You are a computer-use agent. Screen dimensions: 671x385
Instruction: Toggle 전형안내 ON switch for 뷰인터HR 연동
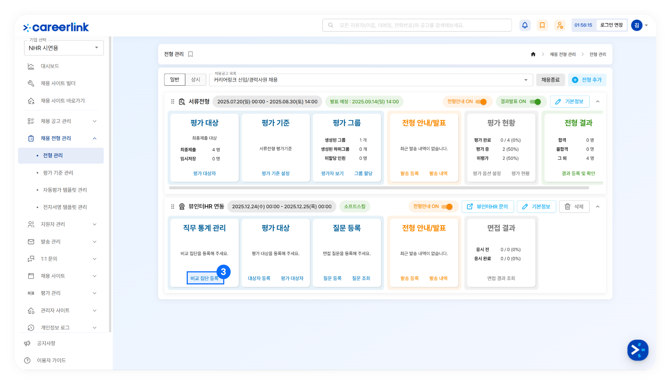pos(447,206)
